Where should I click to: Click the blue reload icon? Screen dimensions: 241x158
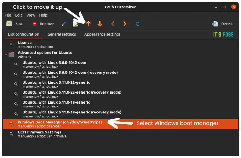tap(138, 24)
